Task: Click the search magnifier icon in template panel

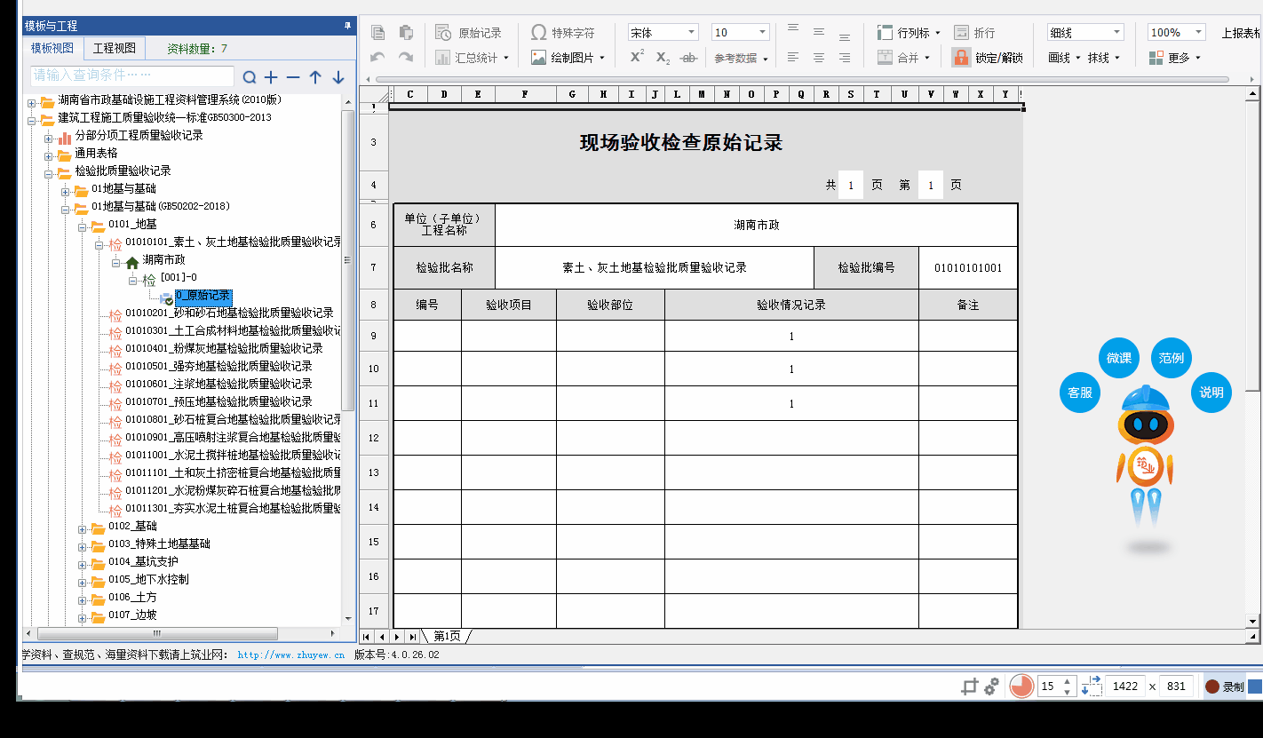Action: click(250, 77)
